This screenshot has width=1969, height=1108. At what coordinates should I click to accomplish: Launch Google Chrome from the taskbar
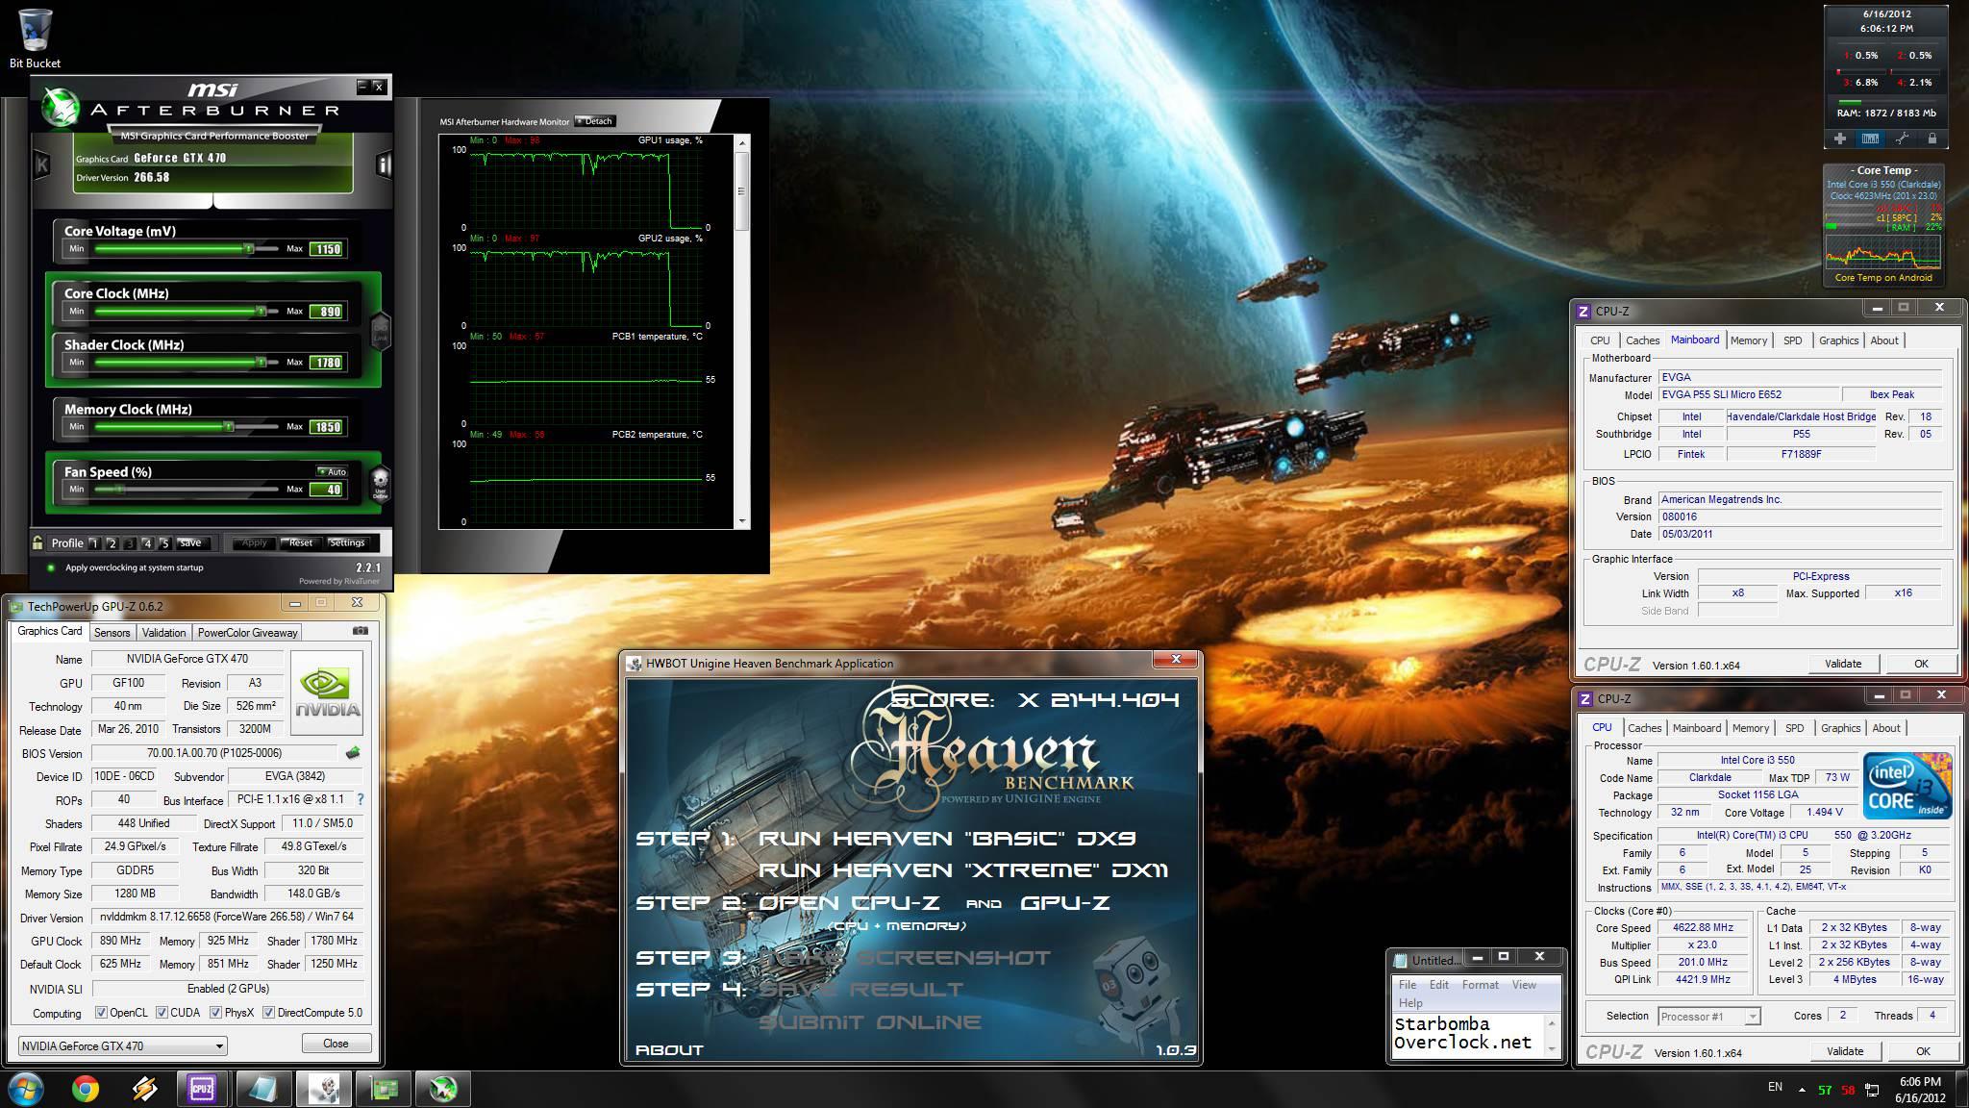pyautogui.click(x=86, y=1089)
